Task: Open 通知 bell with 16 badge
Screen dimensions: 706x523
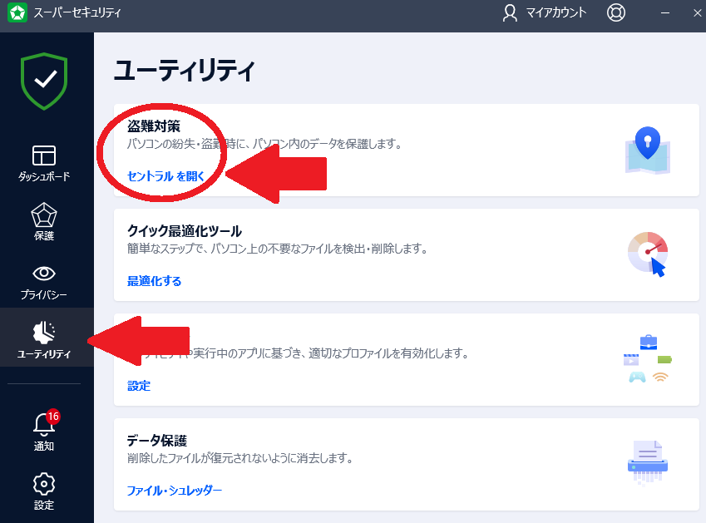Action: [44, 432]
